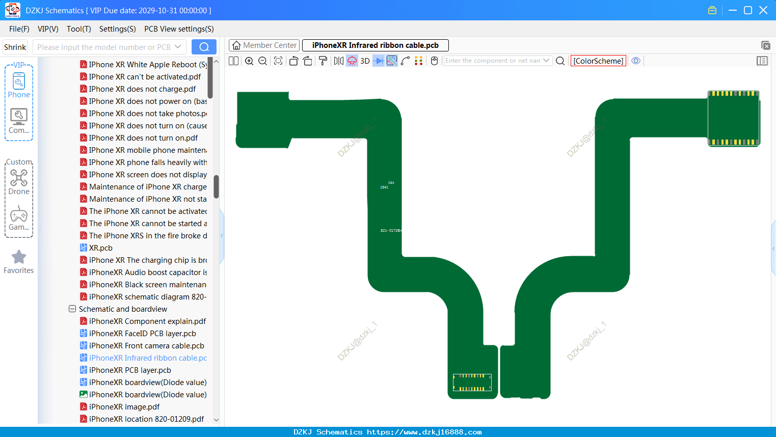Toggle the eye visibility icon

coord(636,61)
